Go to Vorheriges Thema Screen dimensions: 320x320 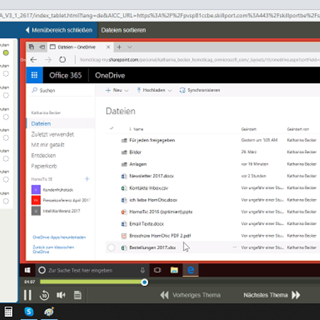190,295
